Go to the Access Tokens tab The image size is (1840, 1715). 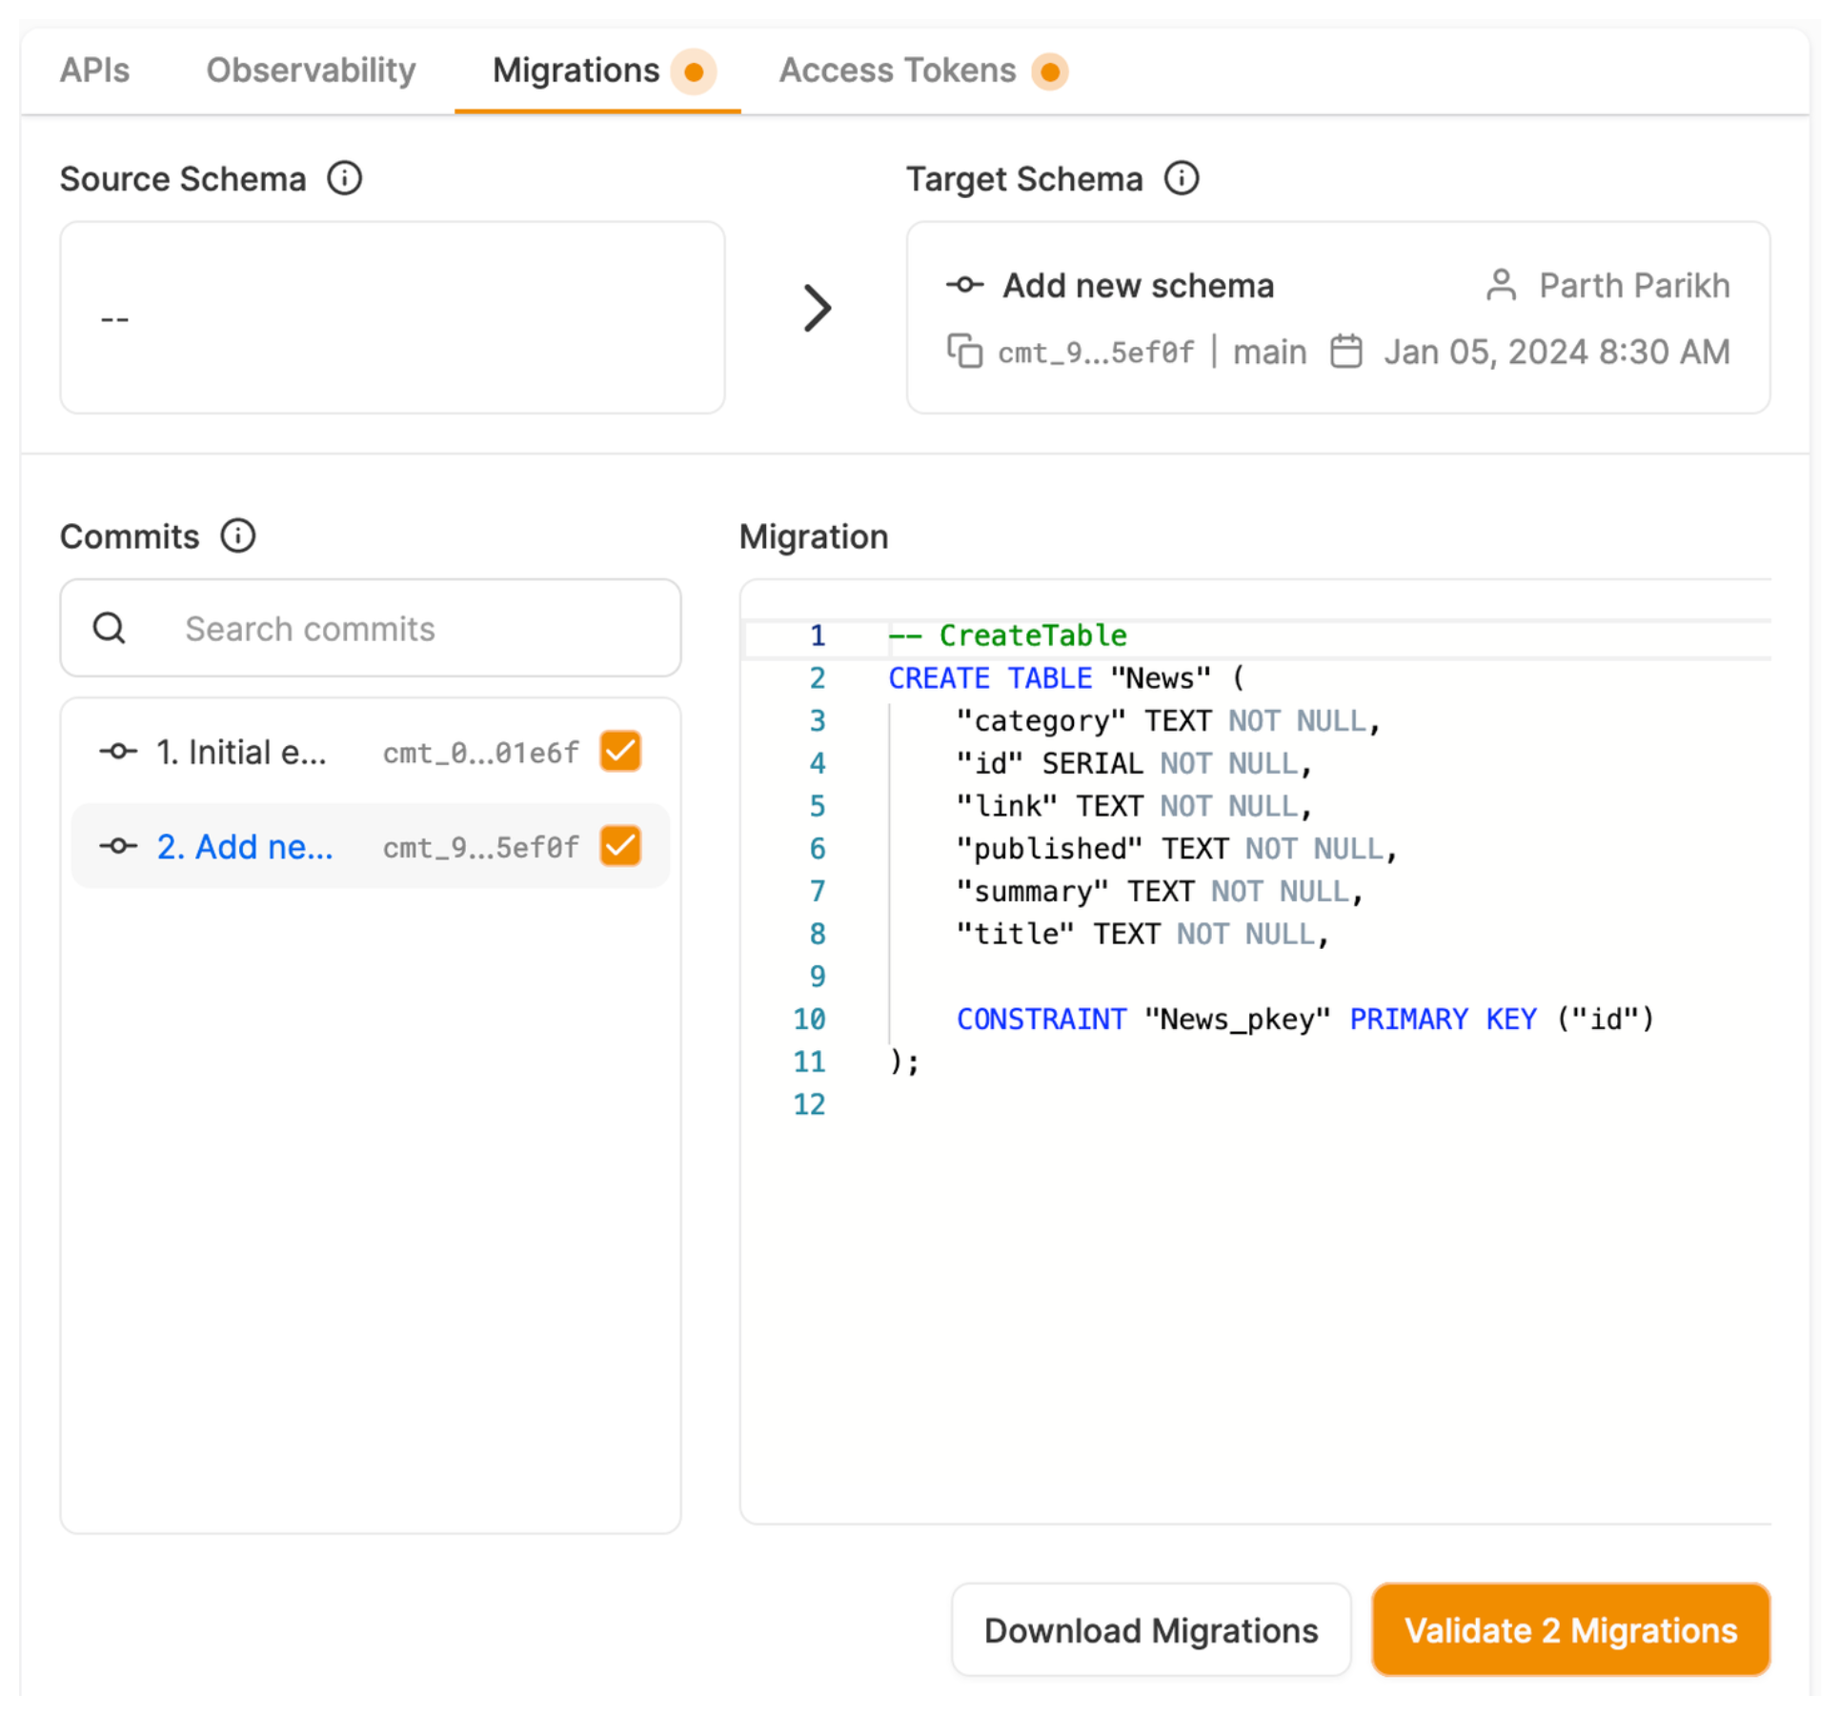pyautogui.click(x=898, y=71)
